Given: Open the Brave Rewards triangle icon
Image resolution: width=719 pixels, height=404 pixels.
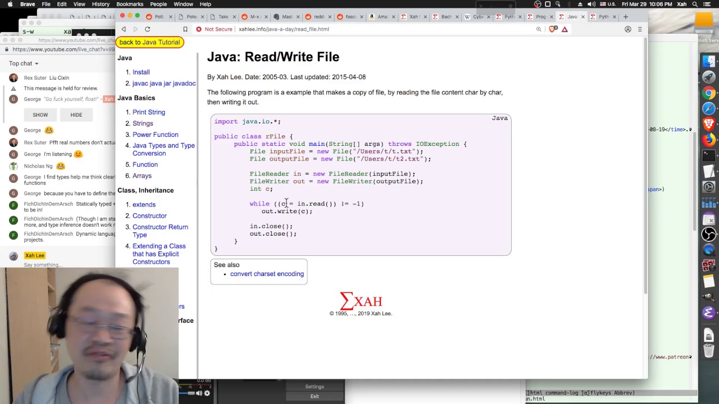Looking at the screenshot, I should point(565,29).
